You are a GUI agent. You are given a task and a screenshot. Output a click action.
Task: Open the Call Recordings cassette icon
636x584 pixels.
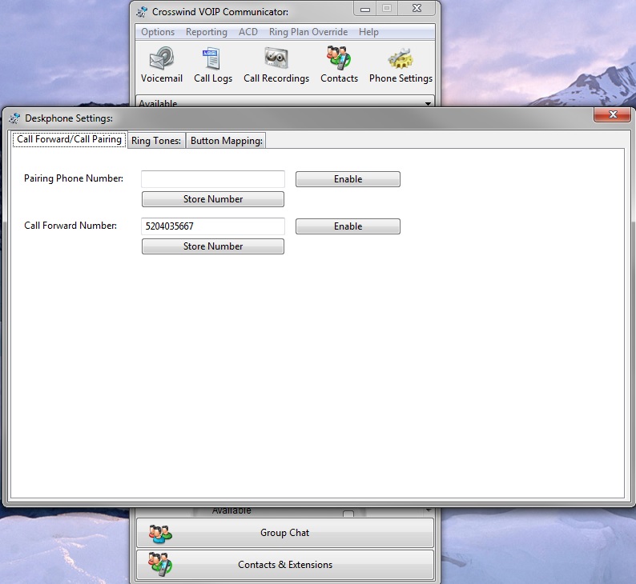tap(276, 59)
